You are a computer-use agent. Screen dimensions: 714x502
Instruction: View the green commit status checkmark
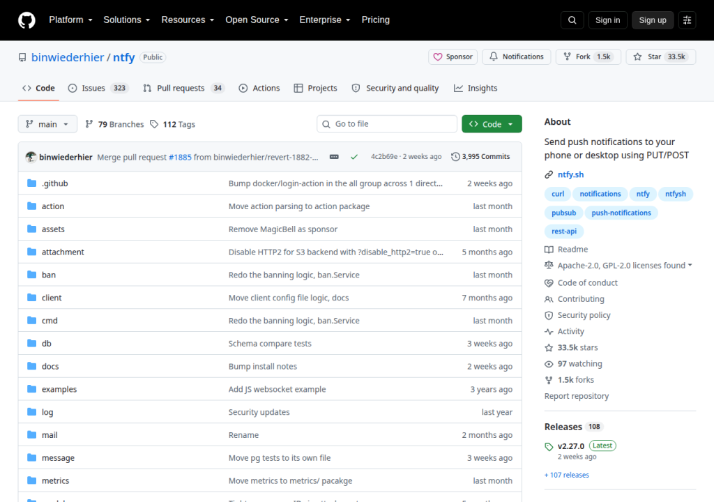tap(354, 157)
